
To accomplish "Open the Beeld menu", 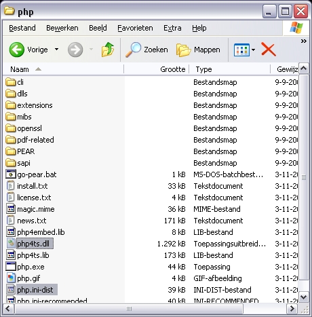I will coord(98,28).
